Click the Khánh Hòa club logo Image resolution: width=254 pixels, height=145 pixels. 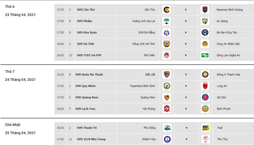tap(167, 139)
